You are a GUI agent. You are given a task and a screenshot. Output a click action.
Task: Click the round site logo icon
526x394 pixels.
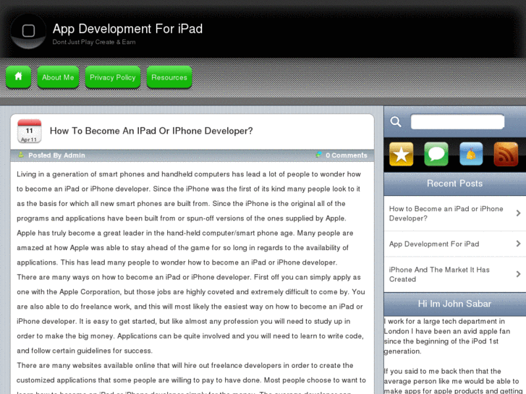(28, 31)
